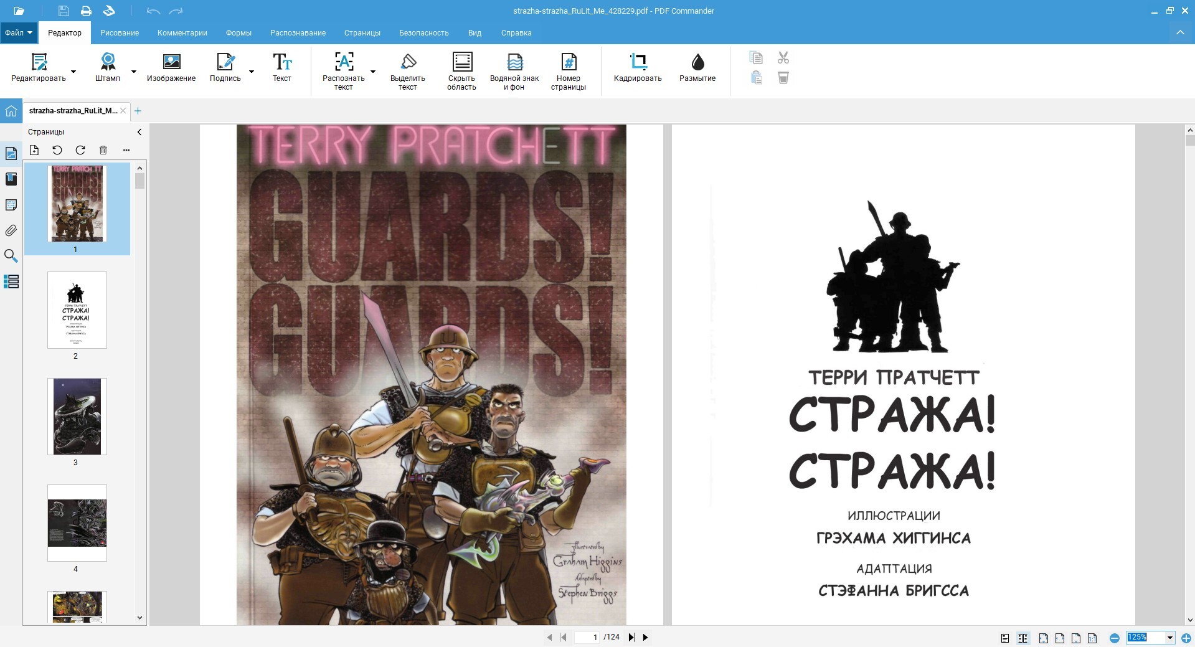Viewport: 1195px width, 647px height.
Task: Toggle the two-page spread view mode
Action: point(1023,638)
